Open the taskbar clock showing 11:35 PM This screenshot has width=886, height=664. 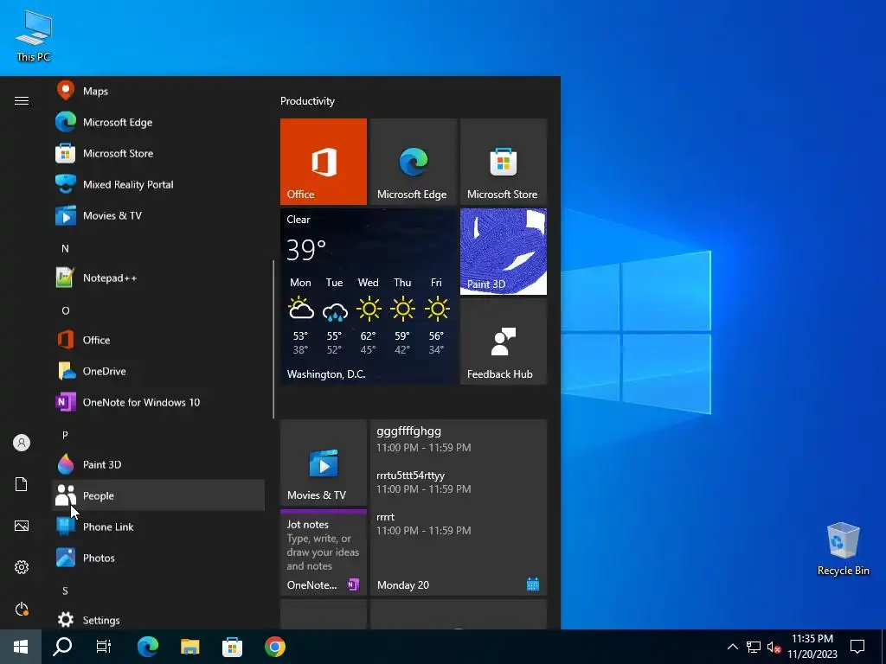click(812, 647)
